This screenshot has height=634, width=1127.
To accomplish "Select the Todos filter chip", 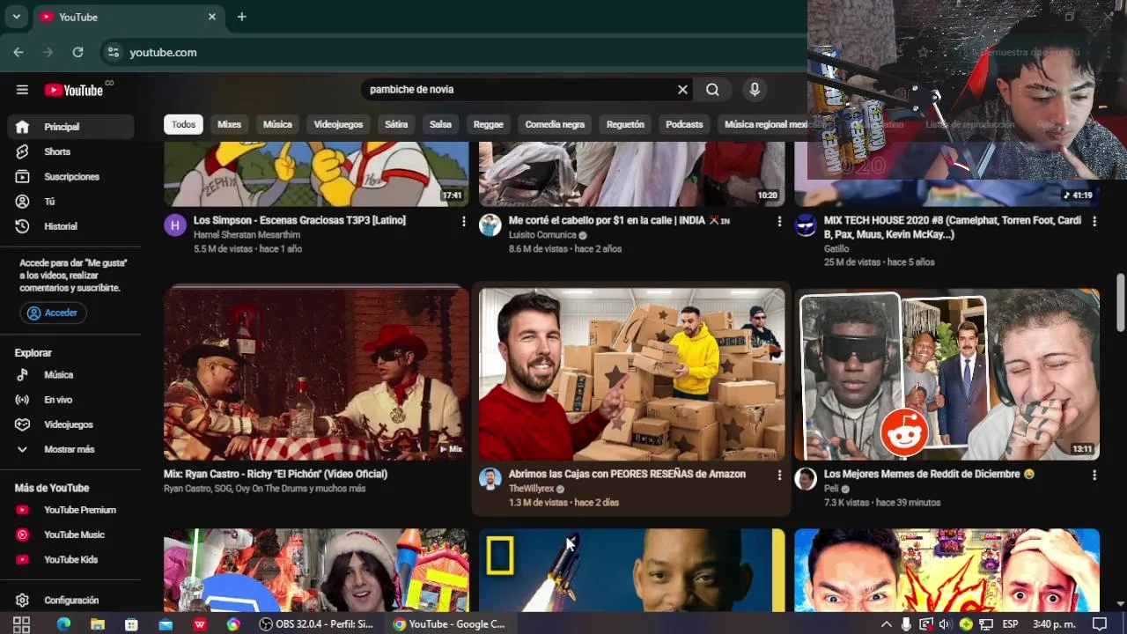I will (183, 124).
